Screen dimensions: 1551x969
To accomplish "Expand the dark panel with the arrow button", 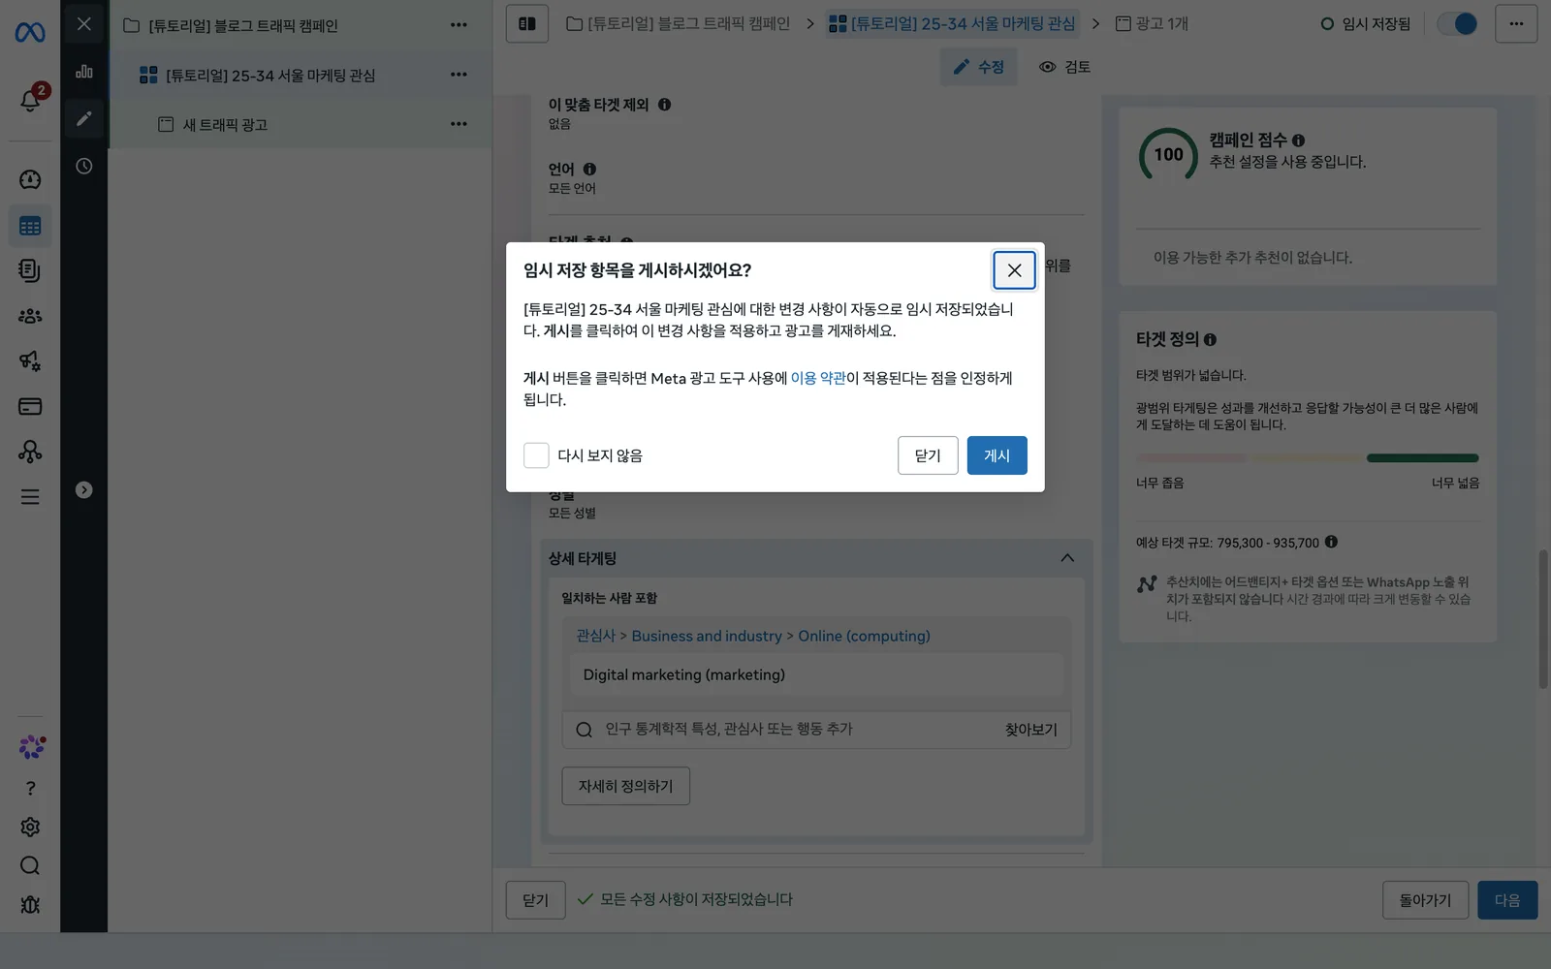I will click(84, 490).
